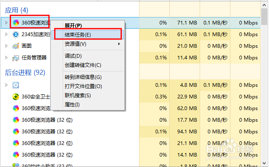The width and height of the screenshot is (269, 167).
Task: Choose 转到详细信息(G) in the menu
Action: click(x=83, y=77)
